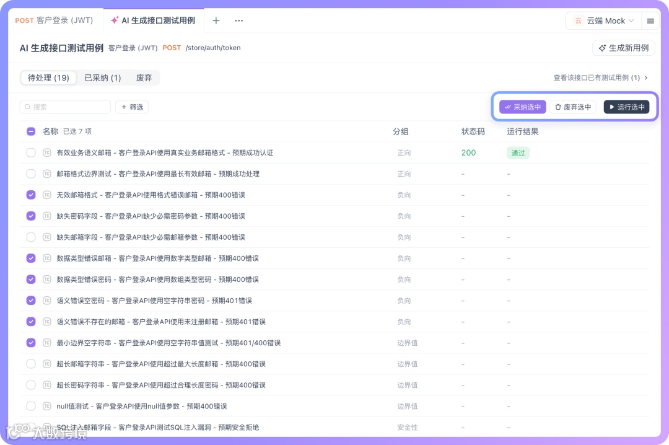Click TC icon of 缺失邮箱字段 row
The image size is (669, 445).
(47, 237)
